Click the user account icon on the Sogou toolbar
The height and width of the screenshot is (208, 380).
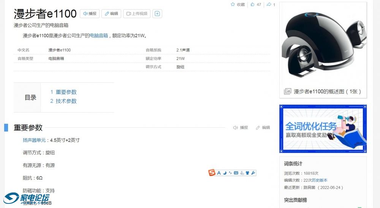click(242, 173)
